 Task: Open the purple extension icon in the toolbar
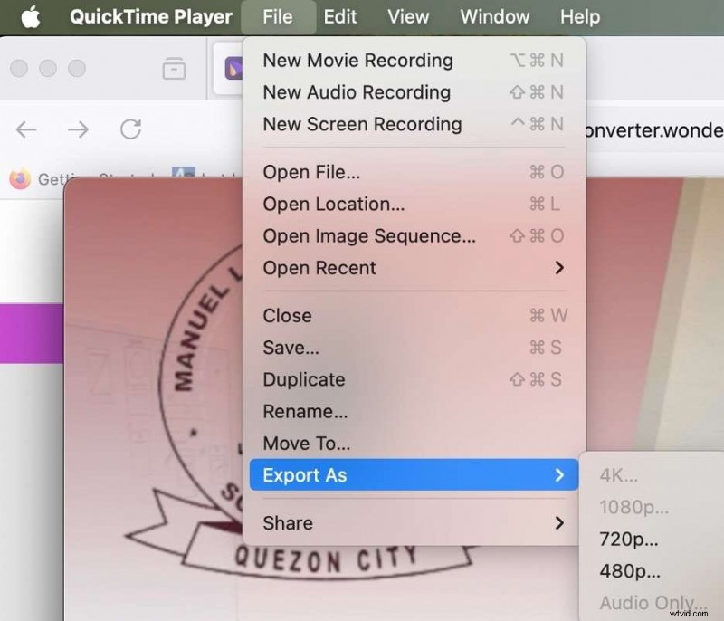[x=233, y=68]
